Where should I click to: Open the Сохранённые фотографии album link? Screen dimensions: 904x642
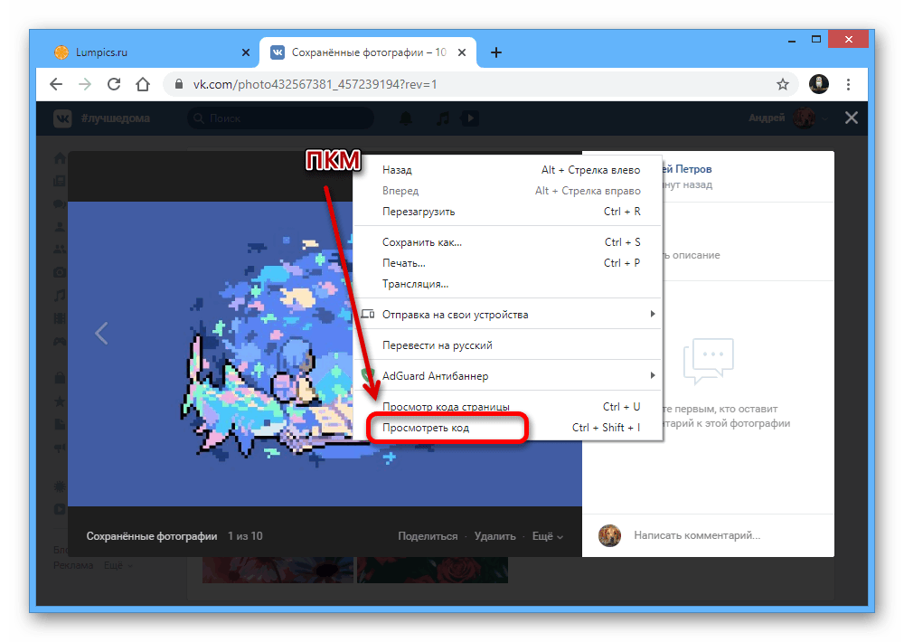tap(152, 536)
